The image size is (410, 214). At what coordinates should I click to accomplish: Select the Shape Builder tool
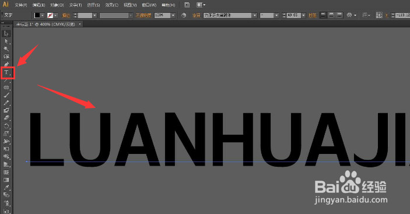pyautogui.click(x=6, y=157)
